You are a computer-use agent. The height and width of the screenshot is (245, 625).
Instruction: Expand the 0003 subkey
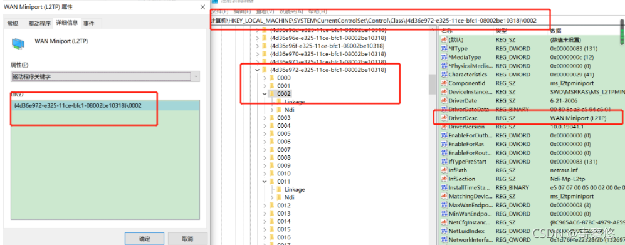pyautogui.click(x=265, y=118)
